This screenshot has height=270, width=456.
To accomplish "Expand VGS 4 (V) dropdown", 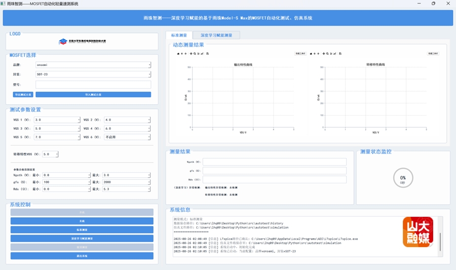I will (127, 129).
